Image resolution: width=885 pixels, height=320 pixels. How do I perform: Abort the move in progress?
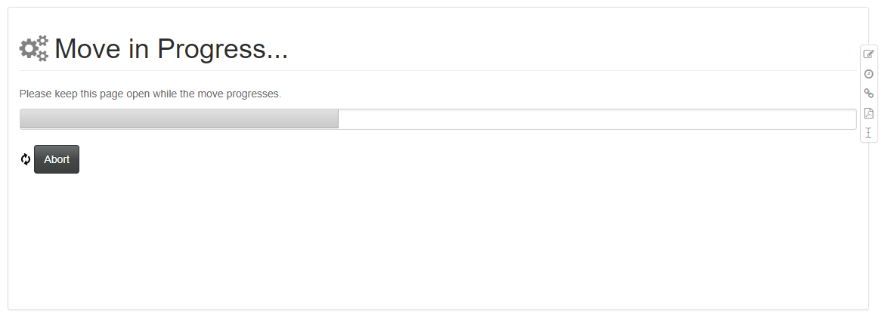tap(57, 159)
